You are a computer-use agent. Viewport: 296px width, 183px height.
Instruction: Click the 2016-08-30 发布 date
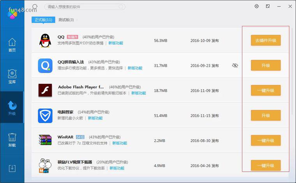point(204,140)
